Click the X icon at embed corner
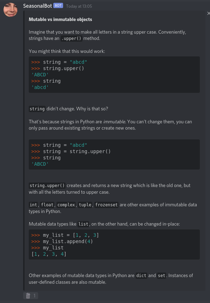This screenshot has width=210, height=303. (x=209, y=13)
